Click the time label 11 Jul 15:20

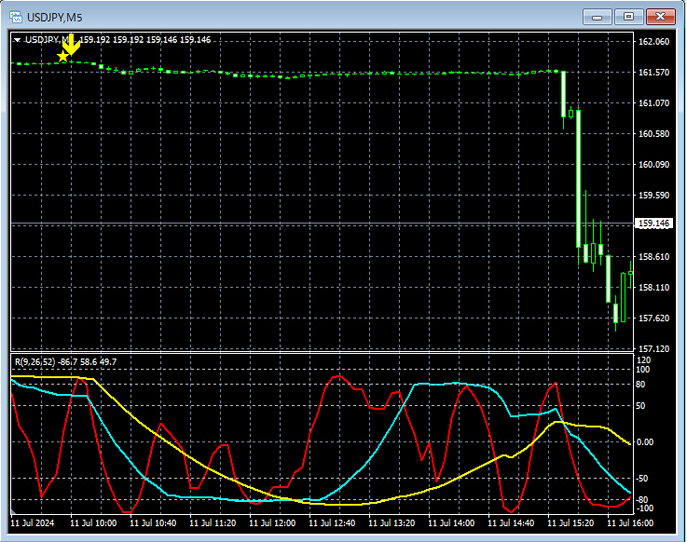click(570, 523)
